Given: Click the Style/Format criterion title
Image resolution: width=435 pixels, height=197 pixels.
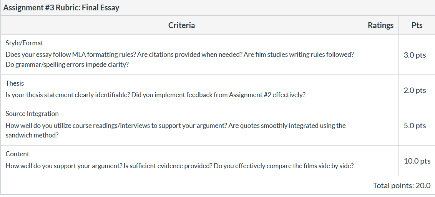Looking at the screenshot, I should [25, 43].
